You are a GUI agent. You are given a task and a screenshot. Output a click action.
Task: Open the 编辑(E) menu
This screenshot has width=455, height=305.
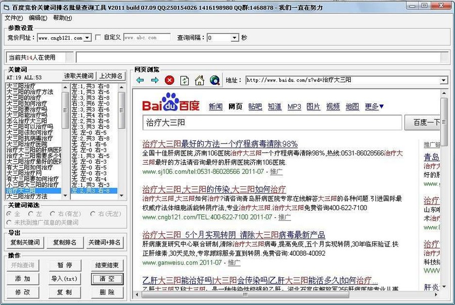click(x=38, y=18)
